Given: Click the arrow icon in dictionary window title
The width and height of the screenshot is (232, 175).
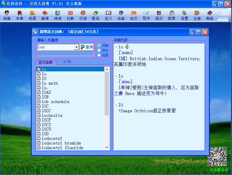Looking at the screenshot, I should pos(35,32).
